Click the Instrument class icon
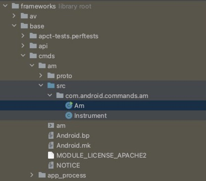 click(x=69, y=115)
